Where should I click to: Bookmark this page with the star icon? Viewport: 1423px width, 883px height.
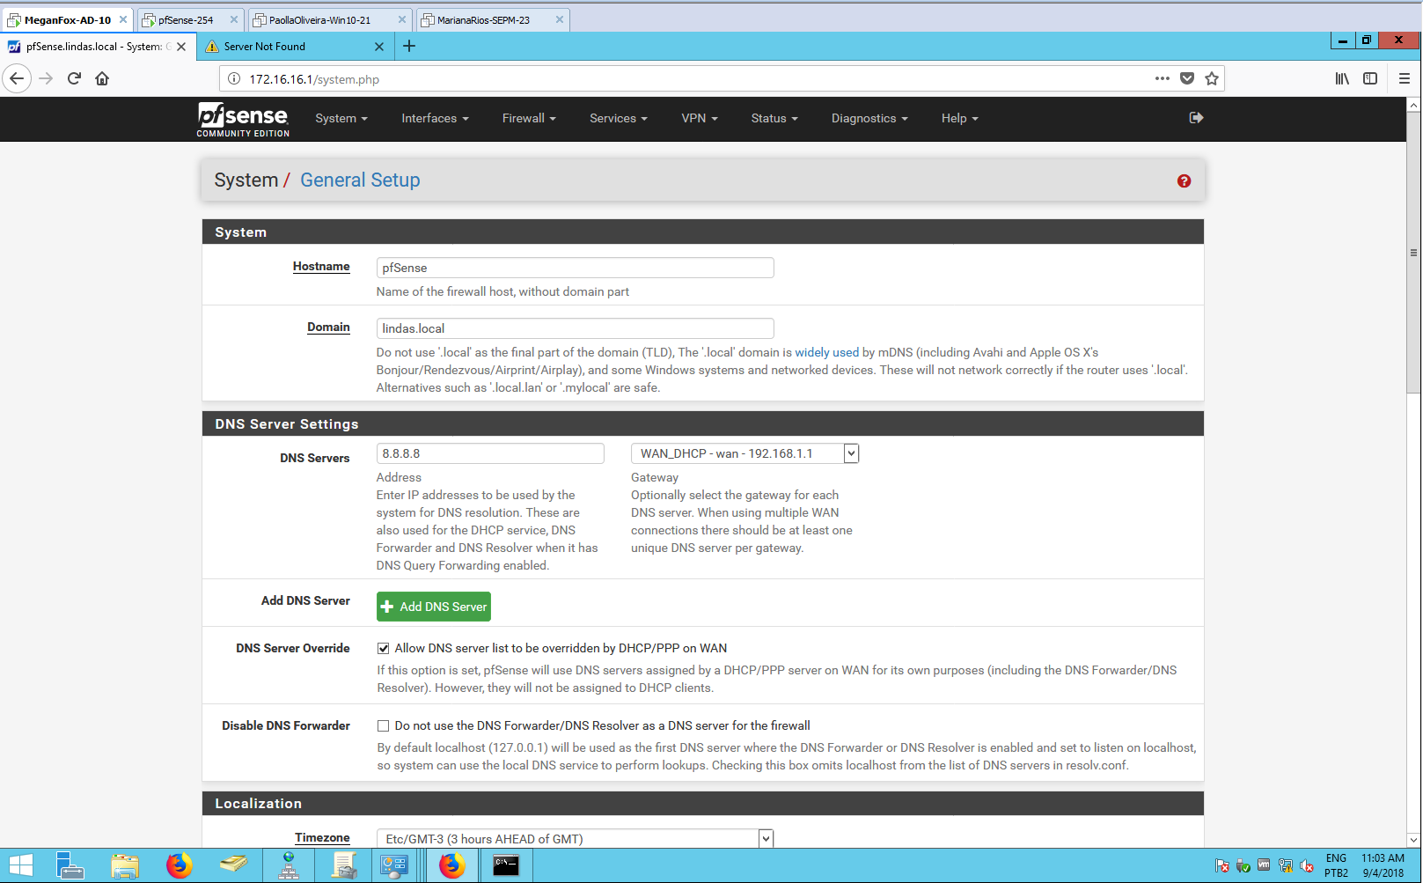1212,78
